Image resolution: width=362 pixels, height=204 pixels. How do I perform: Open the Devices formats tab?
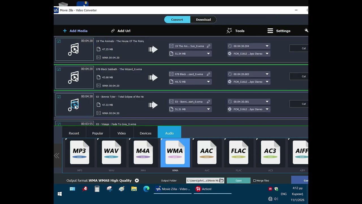(146, 133)
